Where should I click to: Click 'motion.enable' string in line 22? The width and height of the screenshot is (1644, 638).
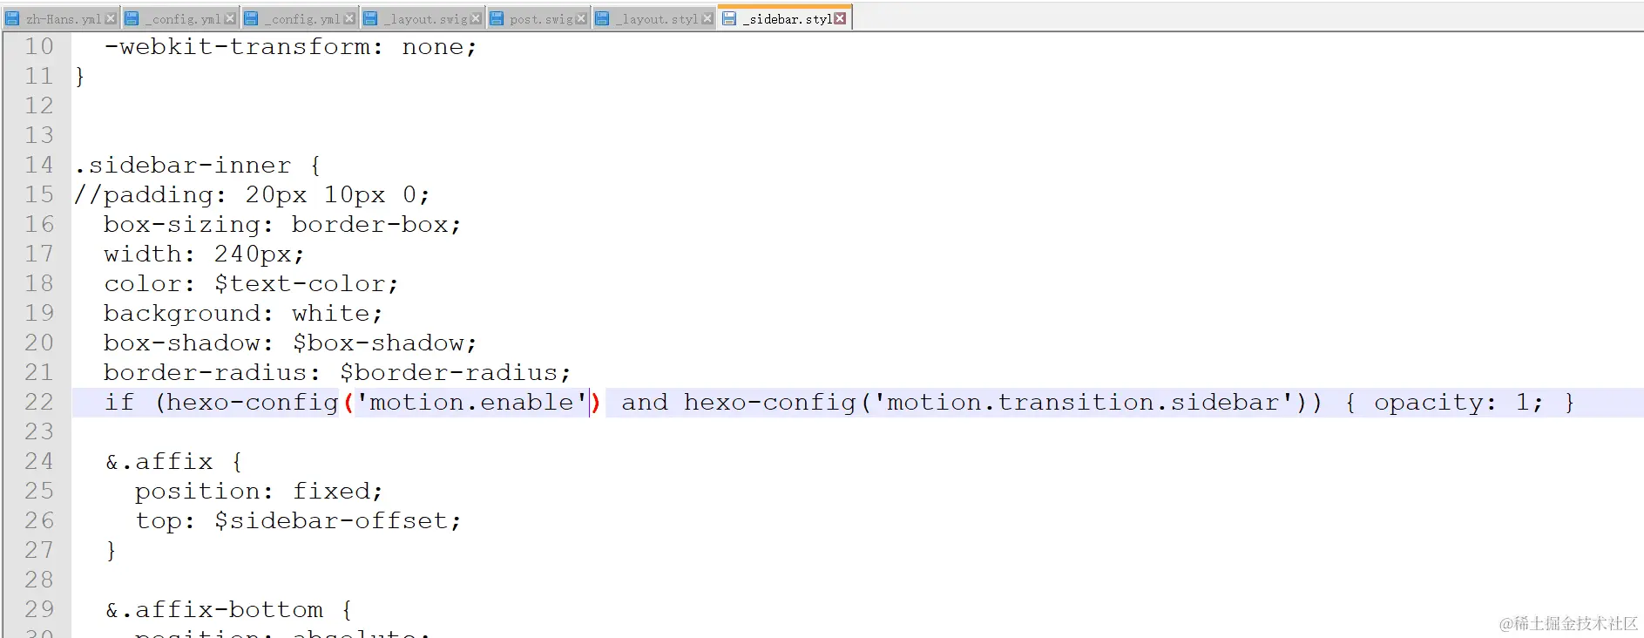coord(471,402)
